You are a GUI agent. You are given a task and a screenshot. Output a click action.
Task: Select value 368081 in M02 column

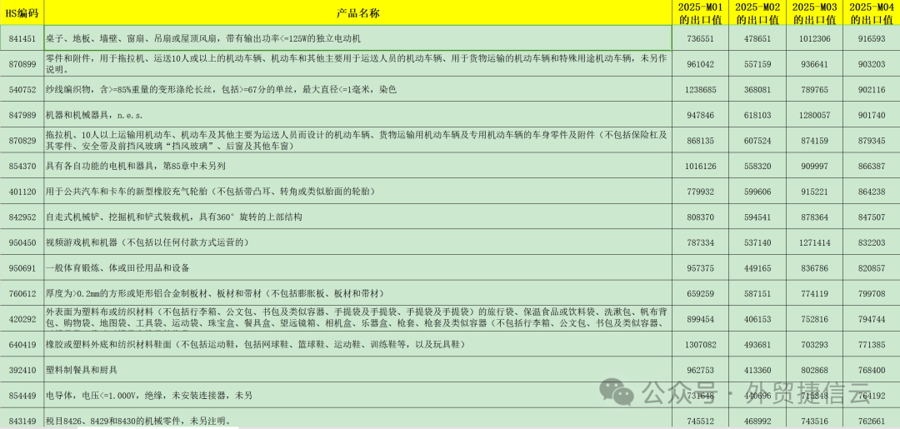(757, 89)
